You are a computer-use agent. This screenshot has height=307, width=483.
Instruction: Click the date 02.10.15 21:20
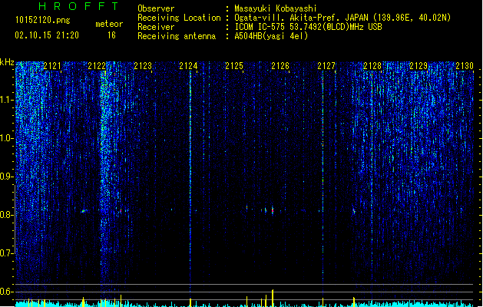tap(47, 35)
